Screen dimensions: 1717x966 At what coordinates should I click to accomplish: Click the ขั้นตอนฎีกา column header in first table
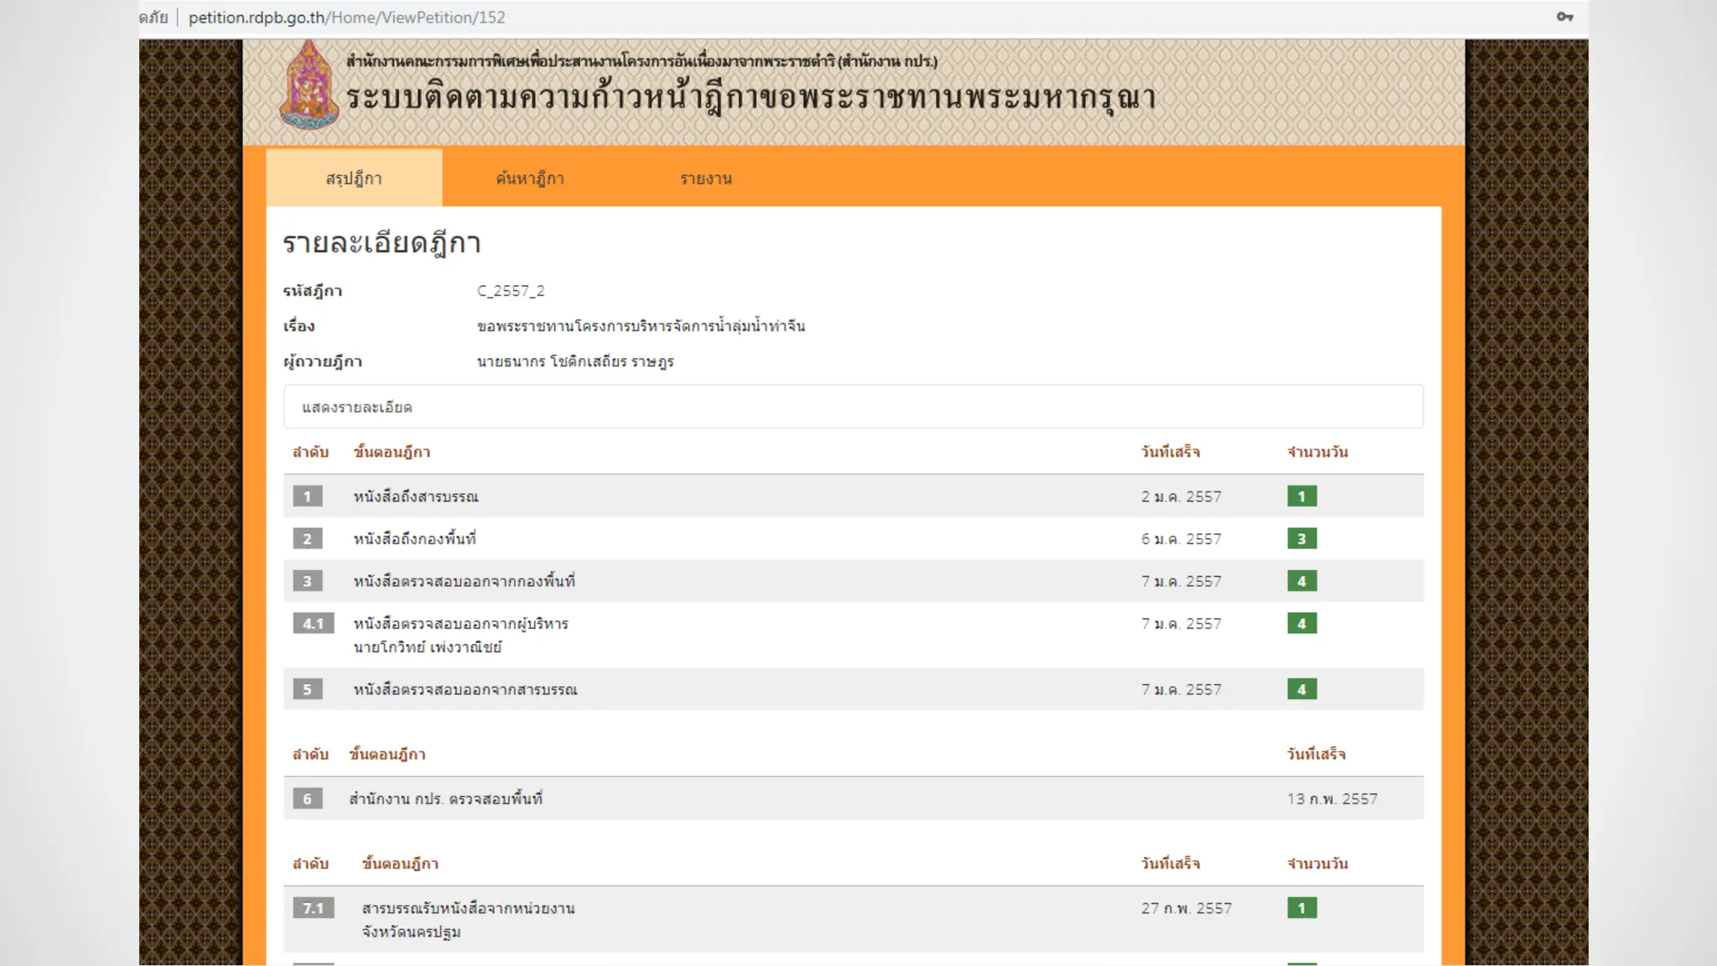coord(392,452)
